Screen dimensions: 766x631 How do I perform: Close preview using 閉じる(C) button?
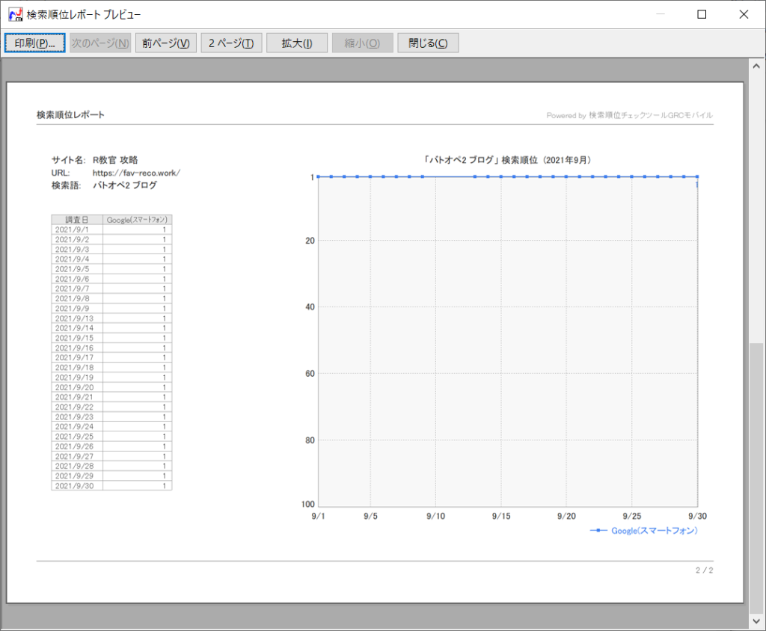tap(428, 43)
